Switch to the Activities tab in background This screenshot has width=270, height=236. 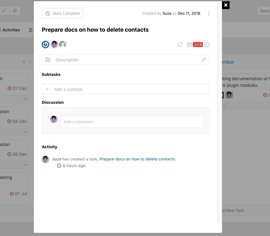click(x=11, y=30)
